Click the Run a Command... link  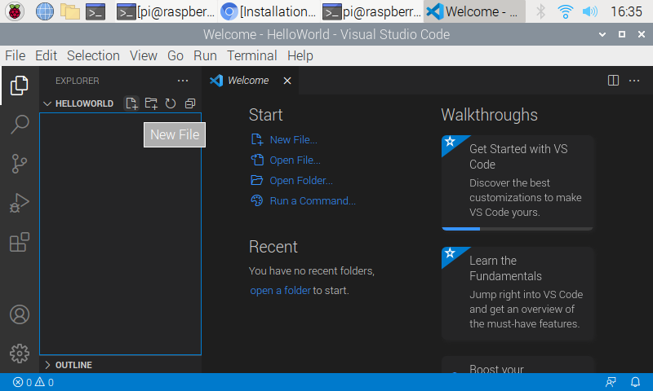(x=313, y=201)
